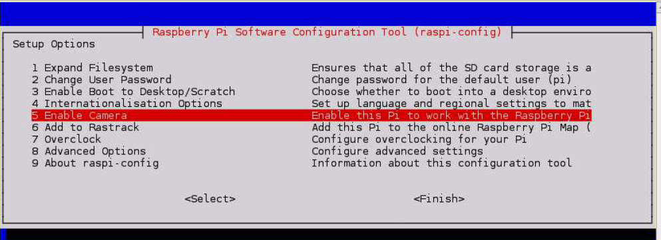Click the <Finish> button
Image resolution: width=661 pixels, height=240 pixels.
click(x=439, y=199)
